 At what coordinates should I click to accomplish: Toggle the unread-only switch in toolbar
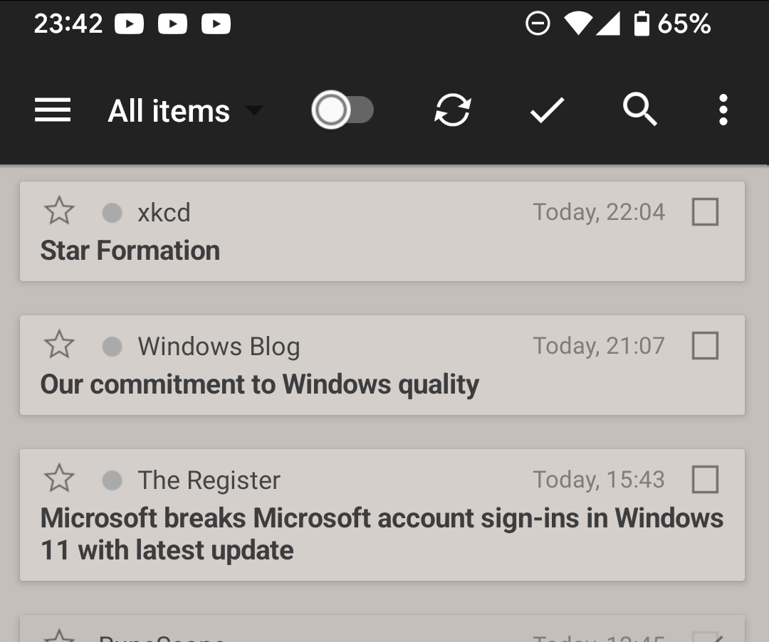342,110
